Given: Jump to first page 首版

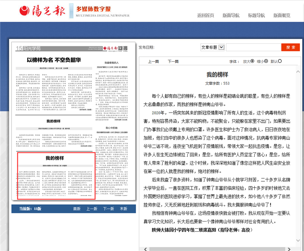Looking at the screenshot, I should [x=77, y=209].
